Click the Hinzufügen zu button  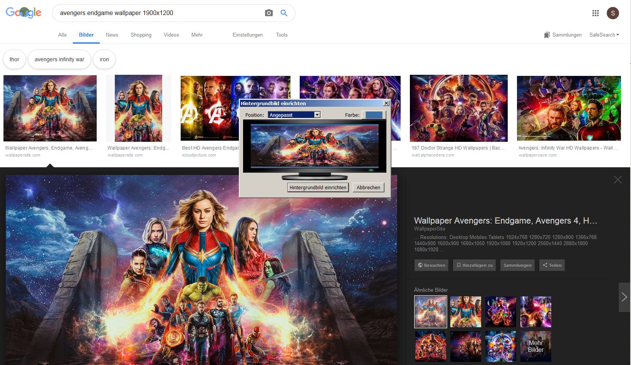coord(475,265)
